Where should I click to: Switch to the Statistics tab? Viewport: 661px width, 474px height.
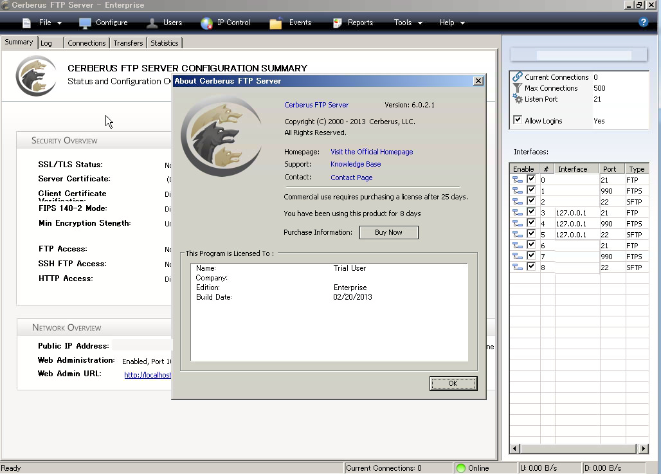[x=165, y=43]
